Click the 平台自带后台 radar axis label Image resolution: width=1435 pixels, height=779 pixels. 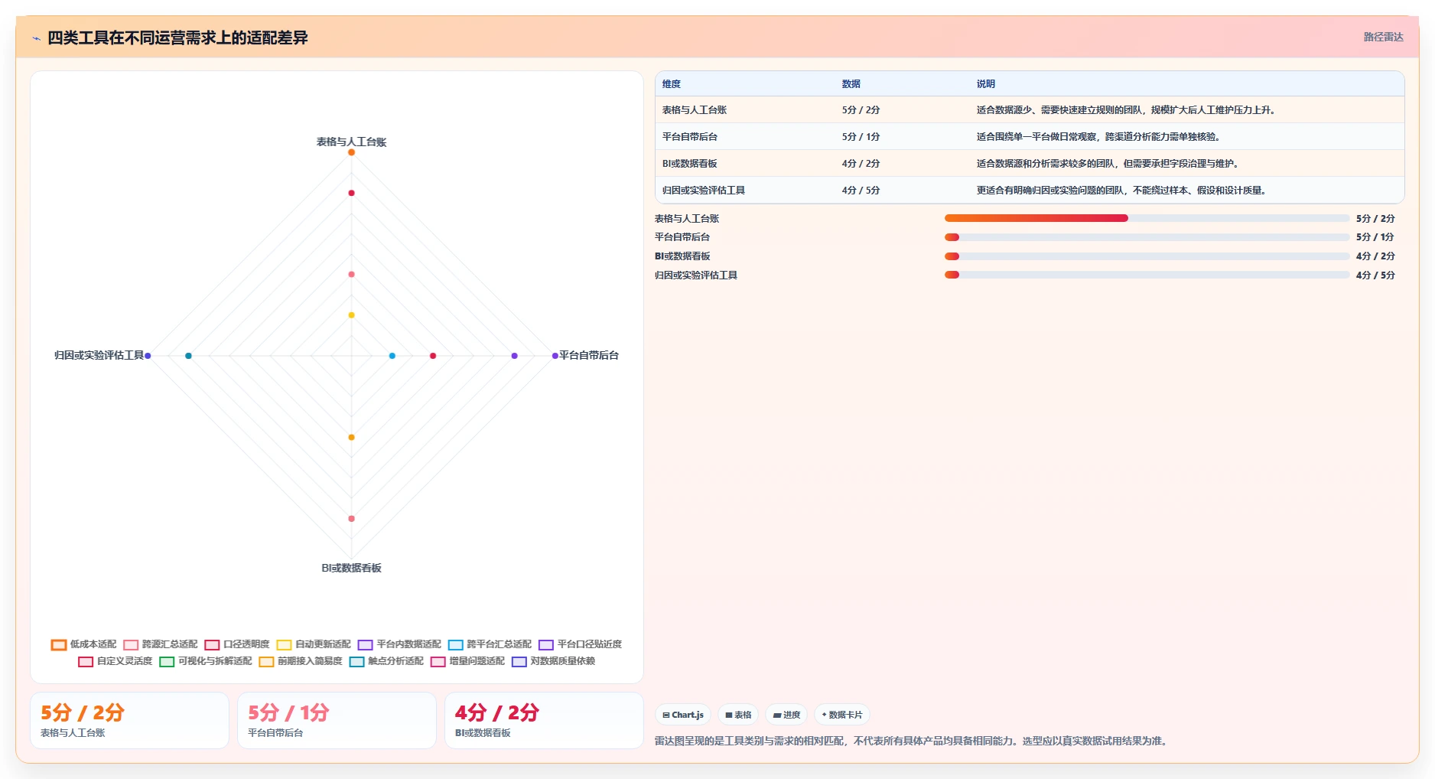point(589,355)
